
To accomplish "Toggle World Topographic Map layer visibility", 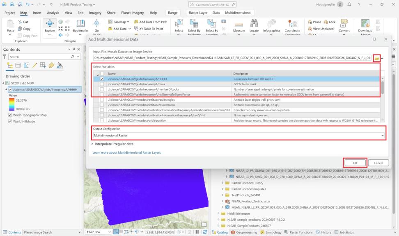I will coord(10,115).
